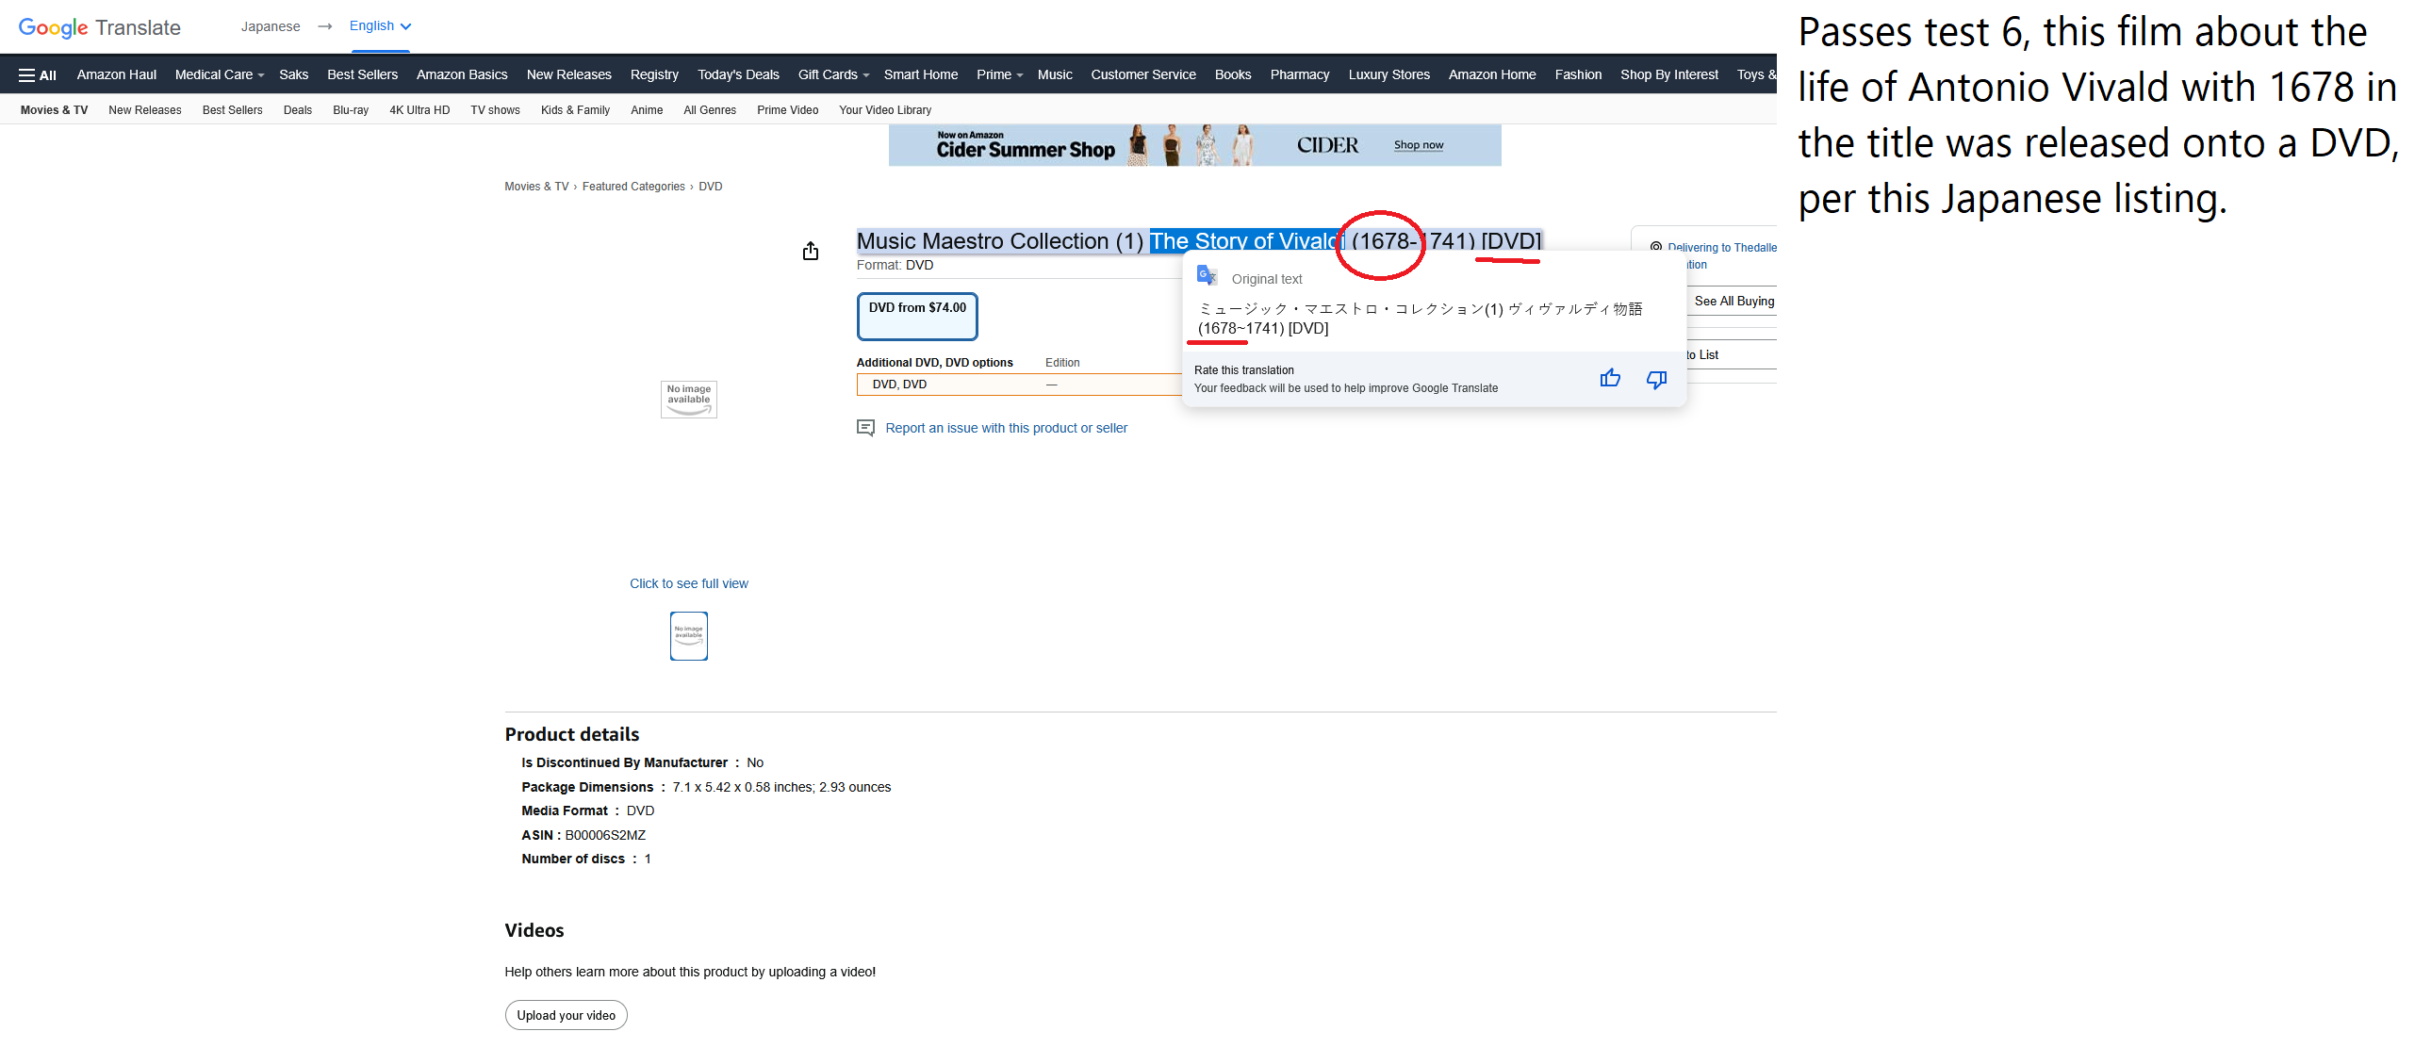Open Prime Video subnav item

[787, 110]
